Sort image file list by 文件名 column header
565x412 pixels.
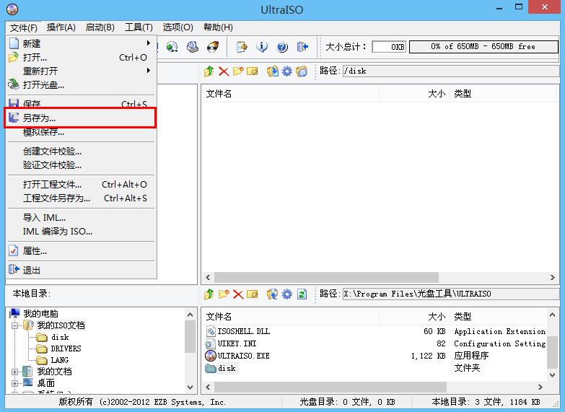pyautogui.click(x=290, y=94)
